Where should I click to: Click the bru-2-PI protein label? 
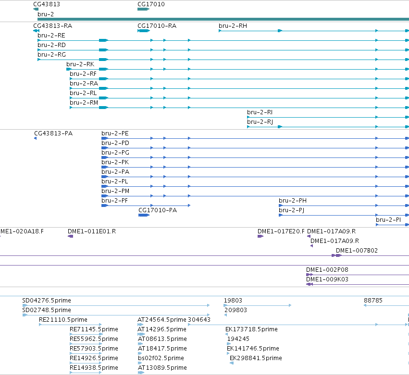388,220
